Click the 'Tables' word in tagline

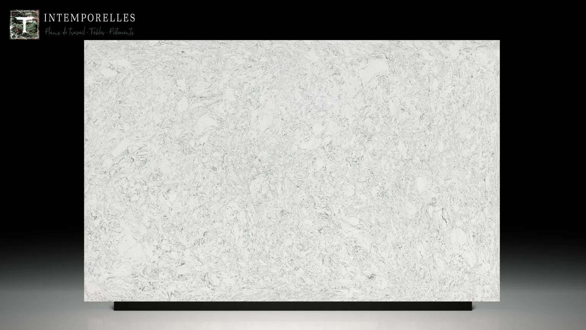[x=97, y=32]
